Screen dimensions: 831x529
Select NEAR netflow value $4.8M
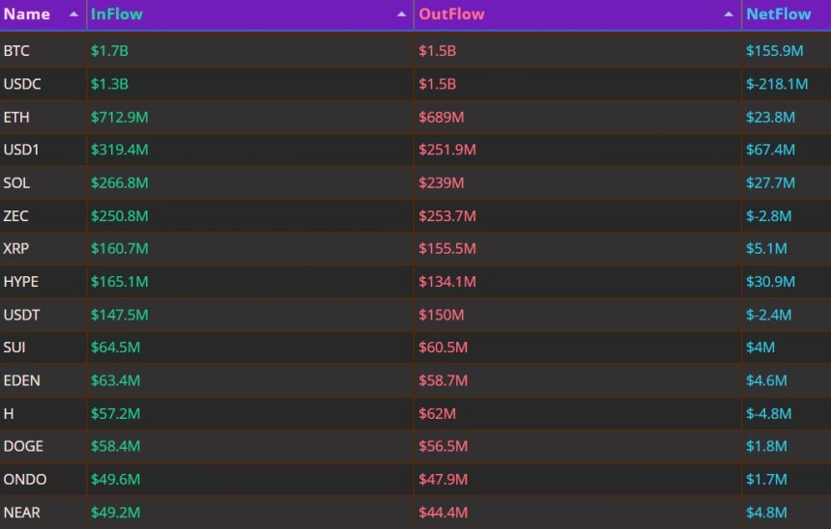766,513
